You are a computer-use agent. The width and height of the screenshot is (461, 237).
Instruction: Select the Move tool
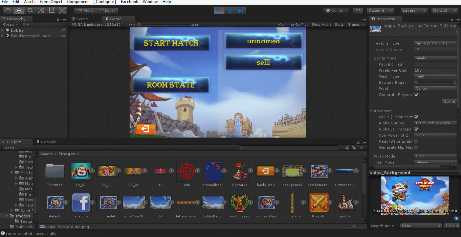[x=19, y=10]
